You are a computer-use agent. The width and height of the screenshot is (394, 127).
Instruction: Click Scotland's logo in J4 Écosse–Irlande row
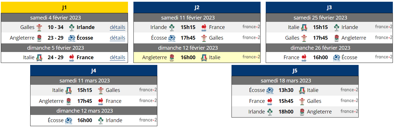[x=69, y=121]
